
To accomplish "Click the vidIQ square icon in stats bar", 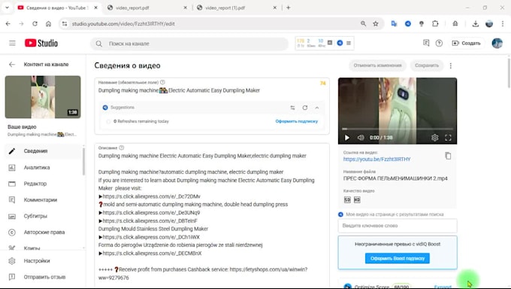I will click(x=330, y=43).
